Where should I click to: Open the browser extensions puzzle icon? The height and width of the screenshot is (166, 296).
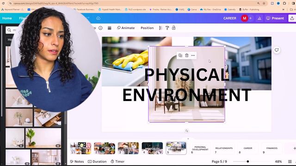click(x=284, y=3)
